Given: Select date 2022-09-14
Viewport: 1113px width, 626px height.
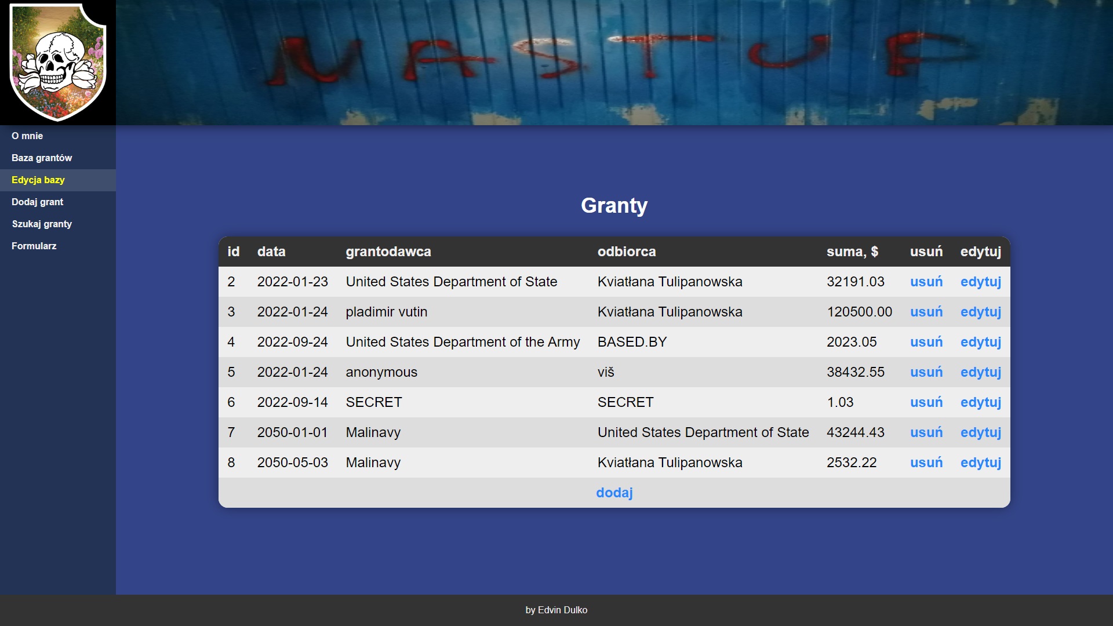Looking at the screenshot, I should (x=293, y=402).
